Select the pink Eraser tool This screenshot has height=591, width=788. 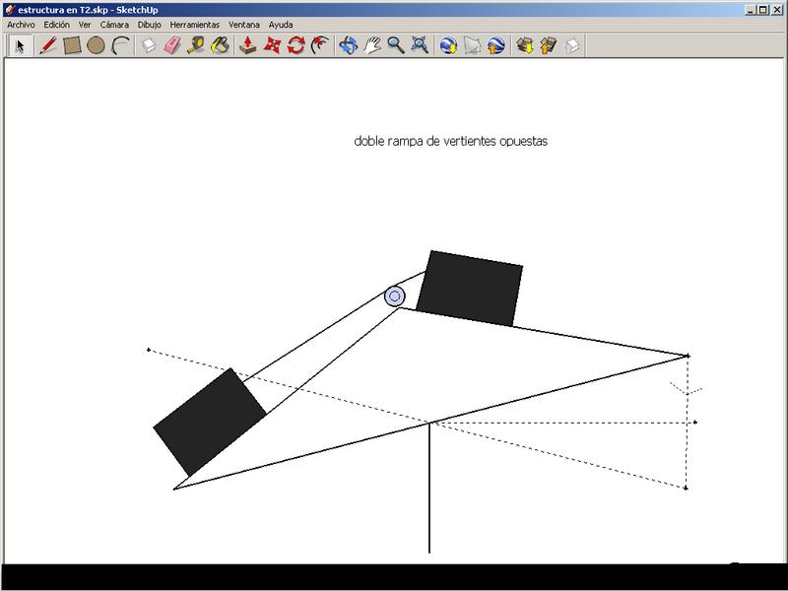point(172,45)
